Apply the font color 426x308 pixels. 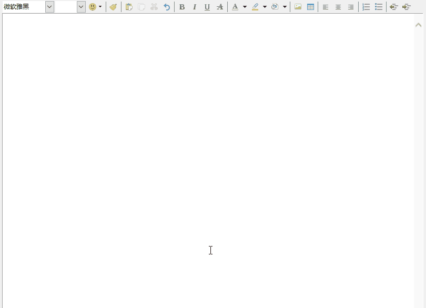(235, 7)
